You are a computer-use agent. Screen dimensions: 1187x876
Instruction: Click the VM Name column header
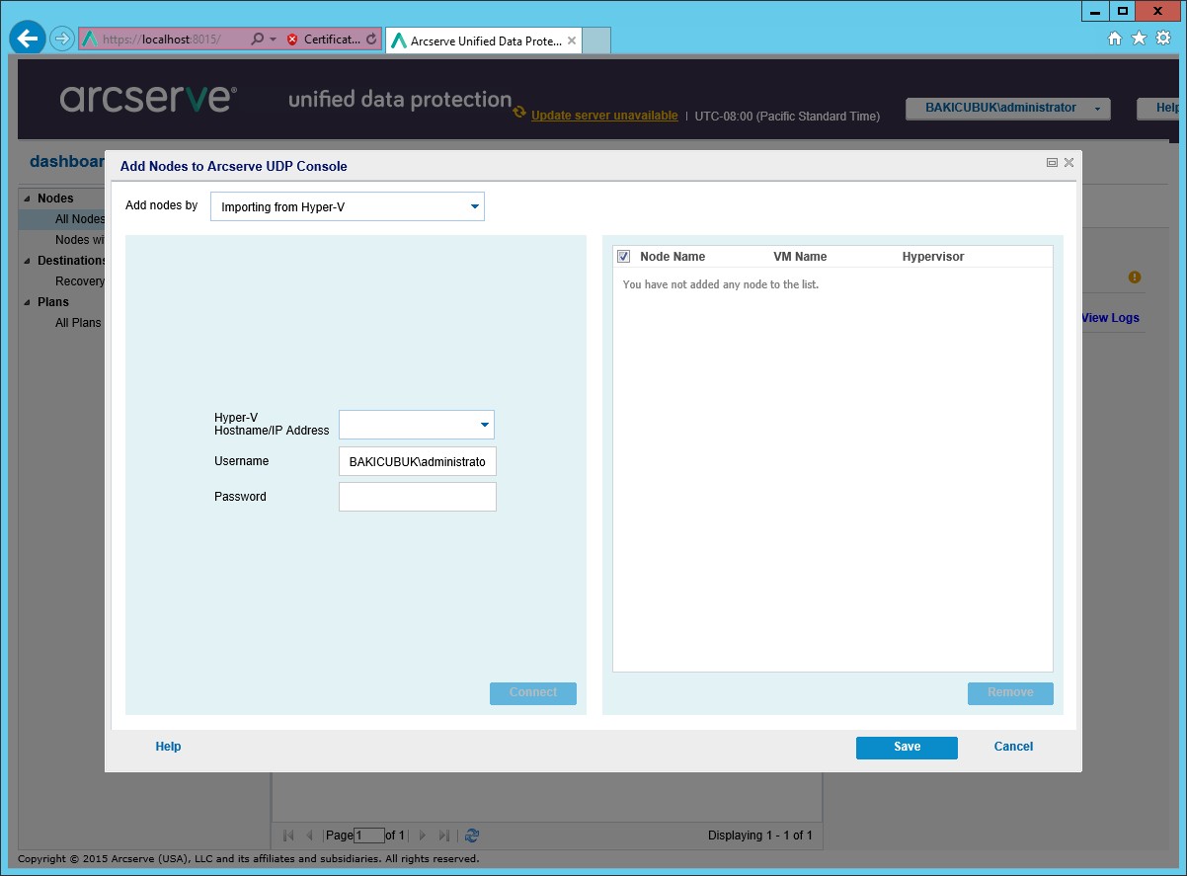click(x=800, y=257)
